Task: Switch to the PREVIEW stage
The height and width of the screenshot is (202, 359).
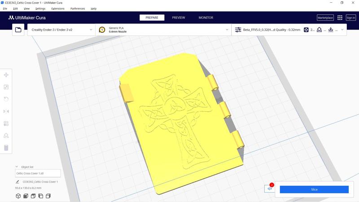Action: 178,18
